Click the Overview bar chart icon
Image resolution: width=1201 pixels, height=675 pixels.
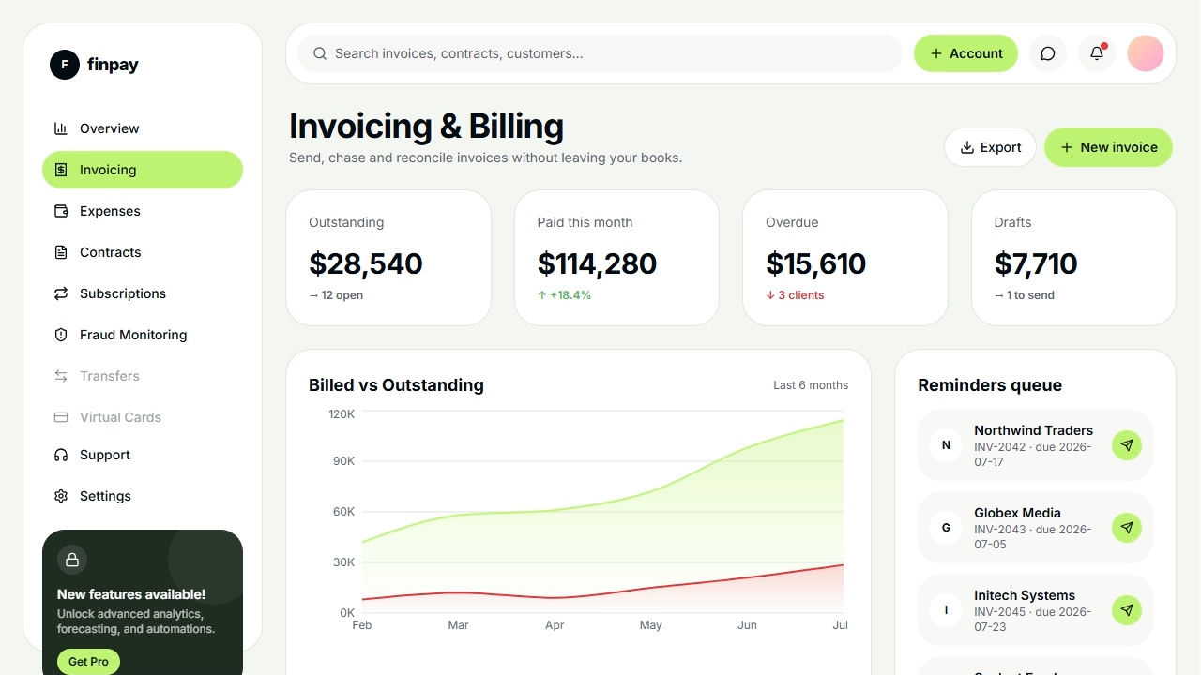point(61,128)
